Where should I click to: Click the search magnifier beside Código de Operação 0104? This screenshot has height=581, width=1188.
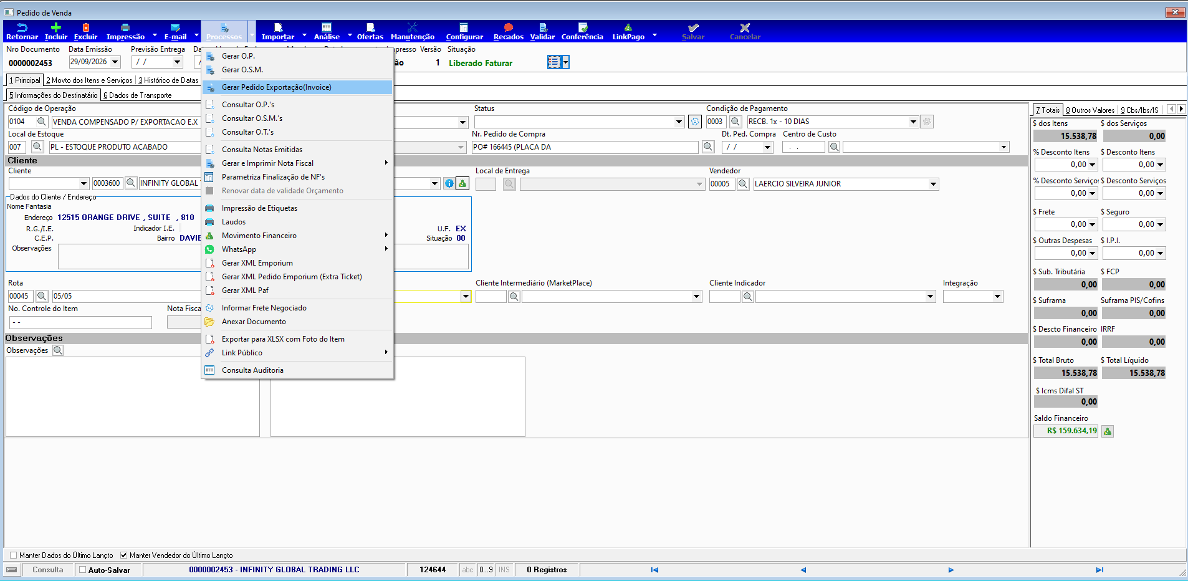(x=42, y=122)
